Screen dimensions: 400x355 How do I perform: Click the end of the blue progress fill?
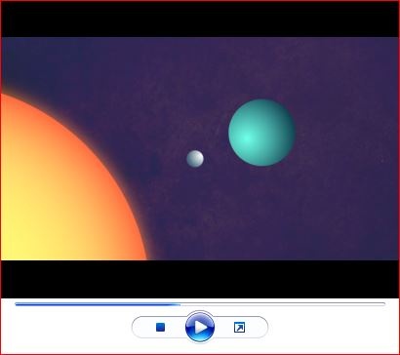click(180, 304)
